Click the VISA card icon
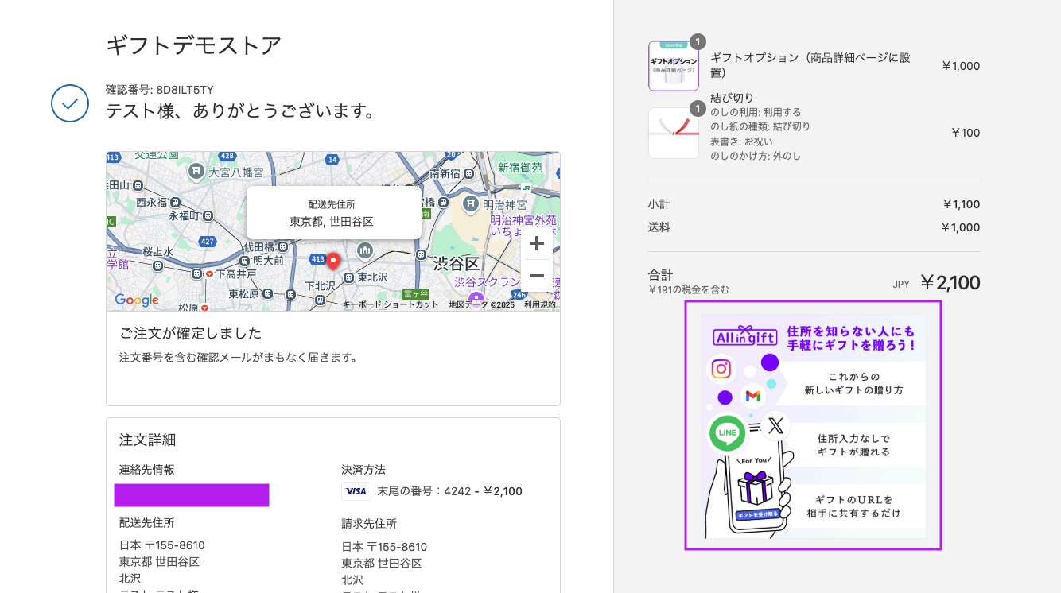This screenshot has width=1061, height=593. [x=356, y=491]
